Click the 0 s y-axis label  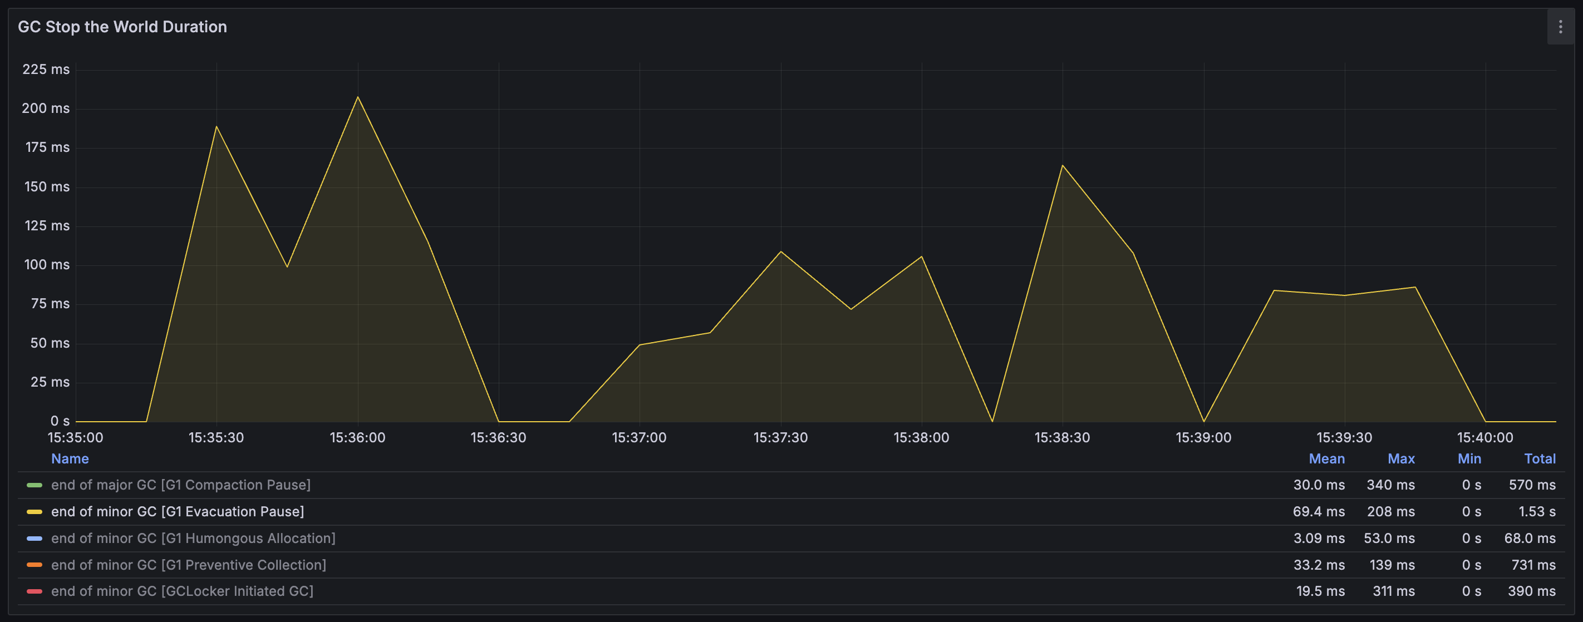click(60, 421)
